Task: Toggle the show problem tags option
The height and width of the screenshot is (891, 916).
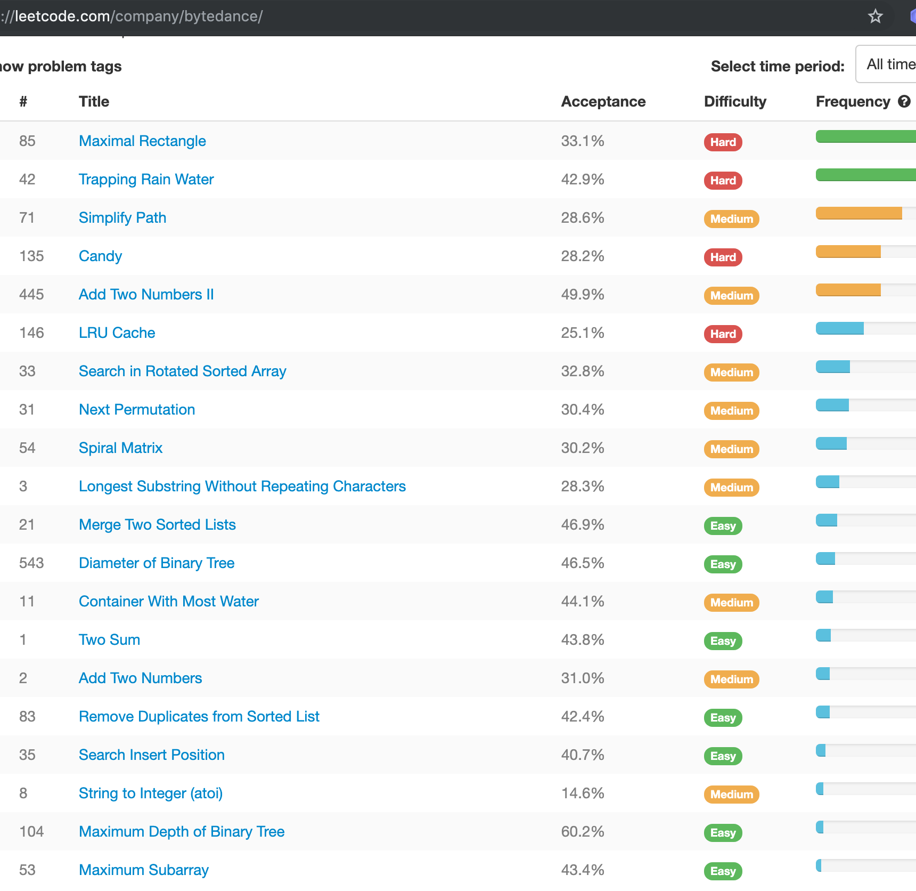Action: tap(61, 66)
